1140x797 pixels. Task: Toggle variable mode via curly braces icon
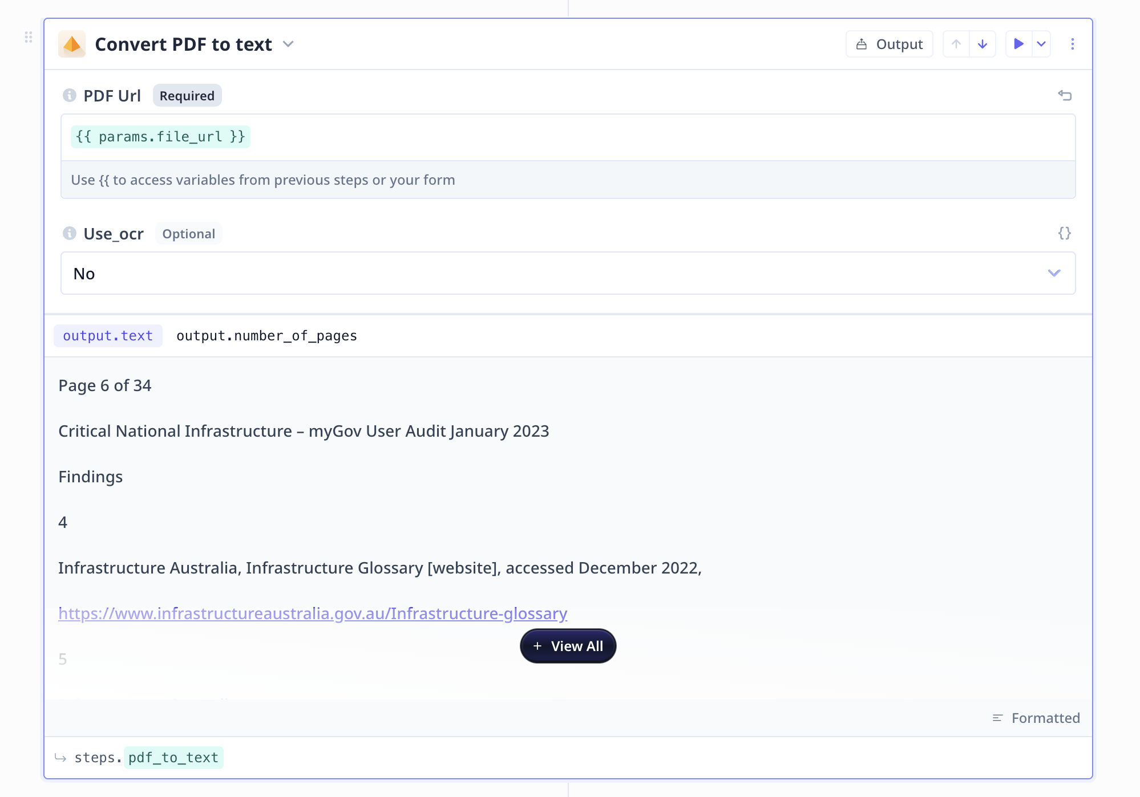click(1065, 233)
